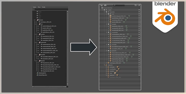Viewport: 186px width, 94px height.
Task: Select cacahuetteExtUp_MSH_001 in the Blender outliner
Action: (x=119, y=38)
